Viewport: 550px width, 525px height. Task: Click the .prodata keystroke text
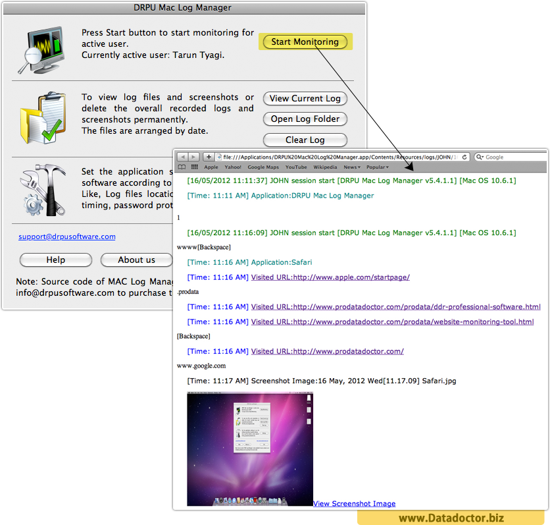coord(188,292)
